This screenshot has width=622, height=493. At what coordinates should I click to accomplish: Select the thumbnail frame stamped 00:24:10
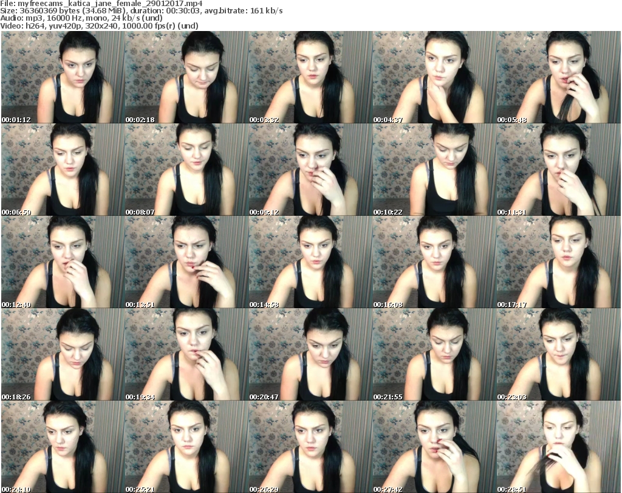(63, 447)
